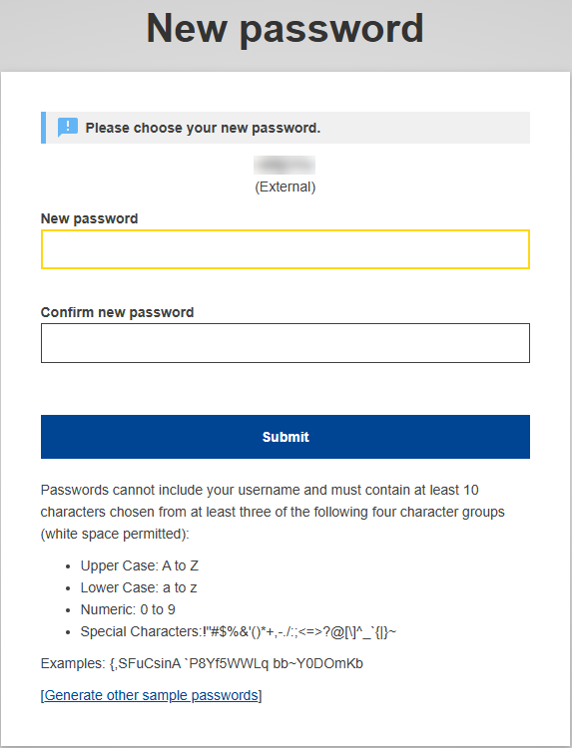Click the New password field label

tap(89, 218)
